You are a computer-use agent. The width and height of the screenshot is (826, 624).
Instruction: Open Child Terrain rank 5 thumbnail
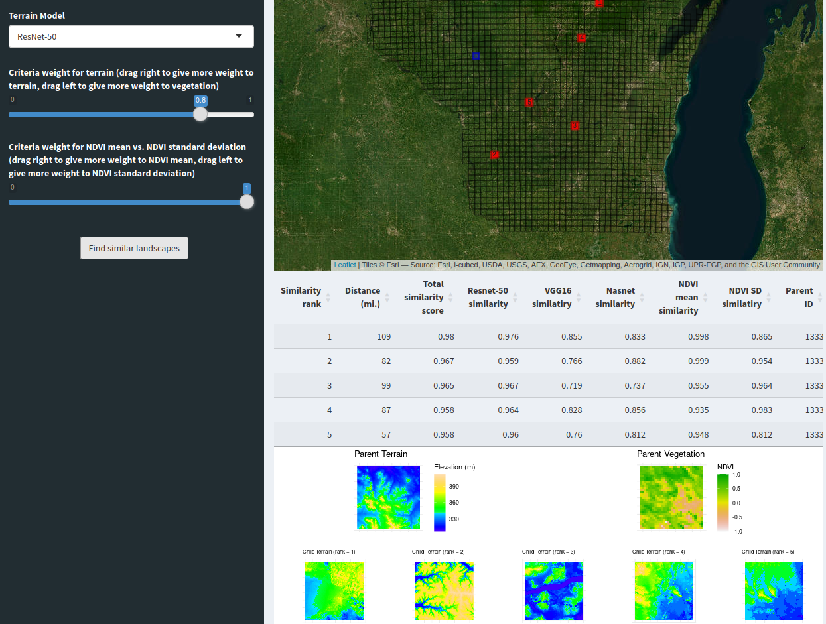pyautogui.click(x=774, y=591)
